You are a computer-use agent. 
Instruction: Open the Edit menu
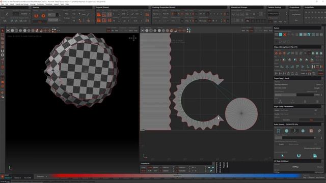pos(7,4)
